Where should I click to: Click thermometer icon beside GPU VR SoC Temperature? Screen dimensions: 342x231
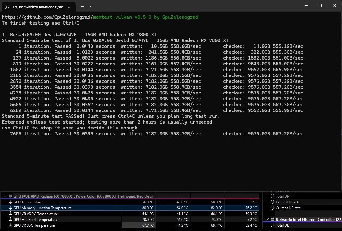point(10,225)
